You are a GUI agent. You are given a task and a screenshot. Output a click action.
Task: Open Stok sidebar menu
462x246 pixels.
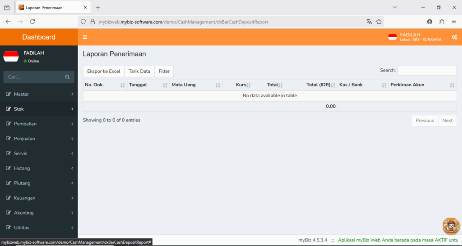[39, 109]
